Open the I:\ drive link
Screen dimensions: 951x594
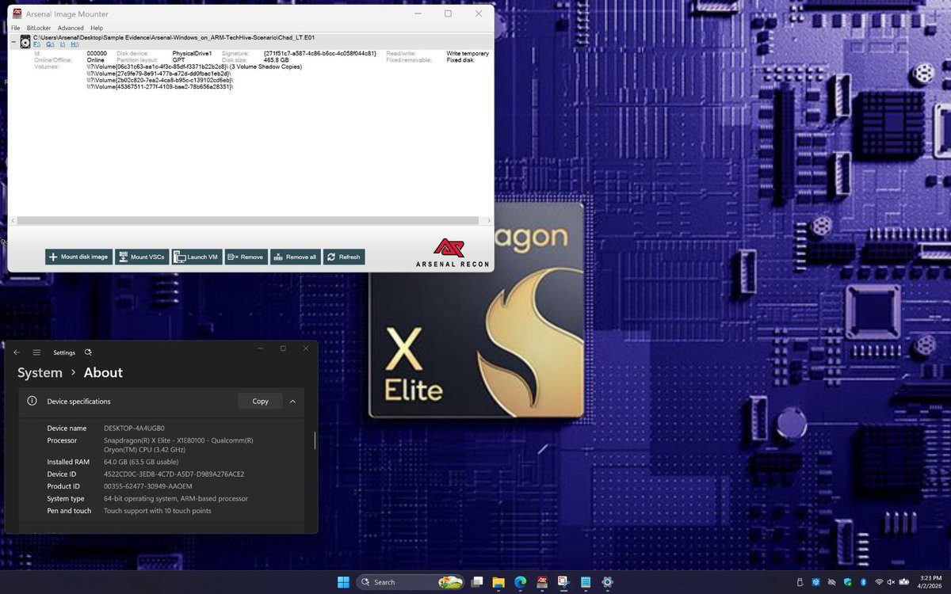coord(63,44)
